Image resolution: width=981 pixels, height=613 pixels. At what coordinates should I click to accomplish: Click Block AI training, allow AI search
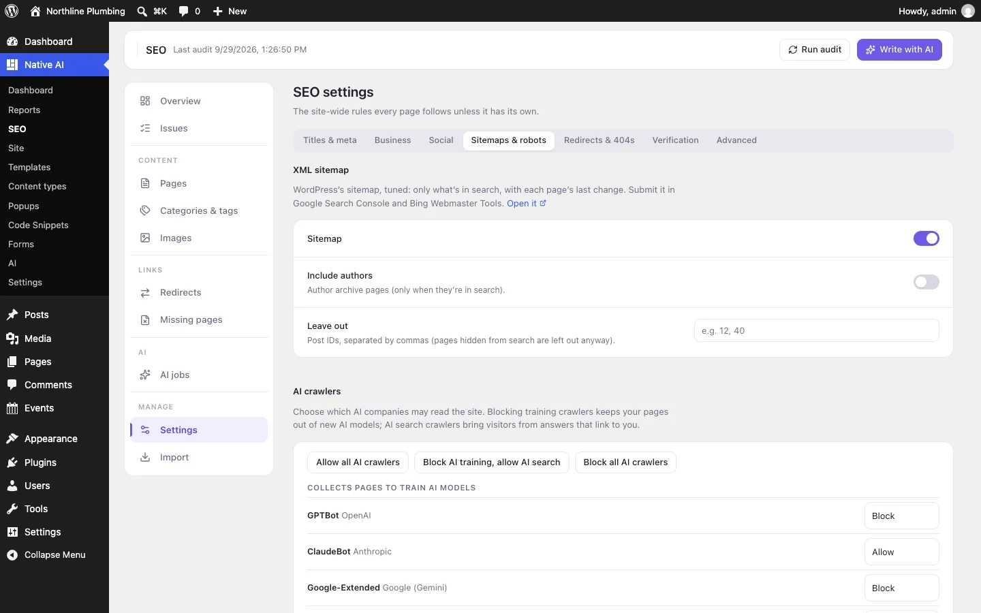click(x=491, y=462)
